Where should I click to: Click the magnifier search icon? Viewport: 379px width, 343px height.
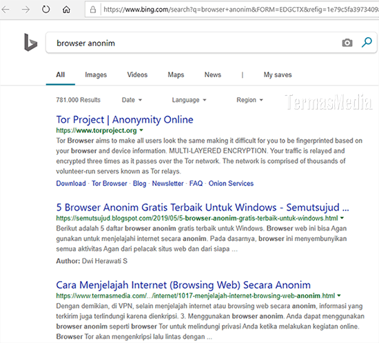pos(367,42)
